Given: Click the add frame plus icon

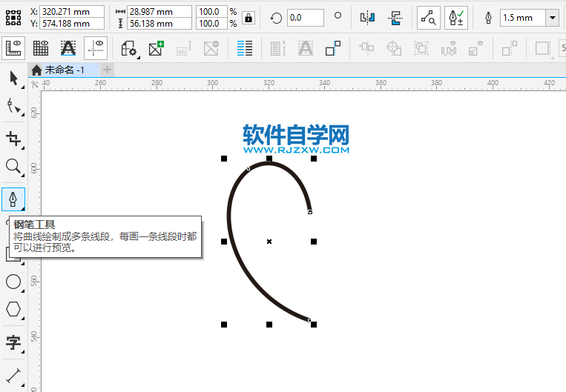Looking at the screenshot, I should coord(157,48).
